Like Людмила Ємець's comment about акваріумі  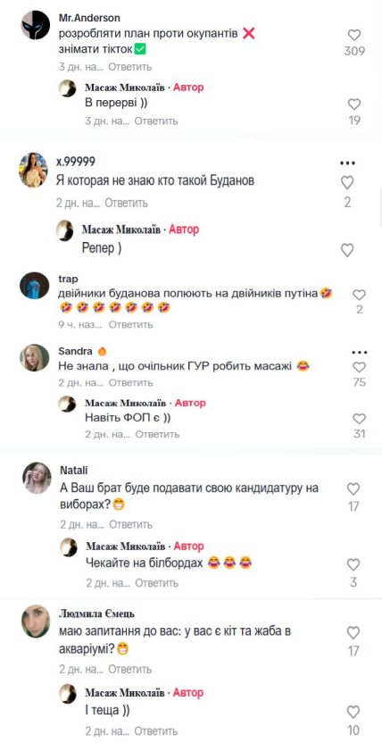353,632
